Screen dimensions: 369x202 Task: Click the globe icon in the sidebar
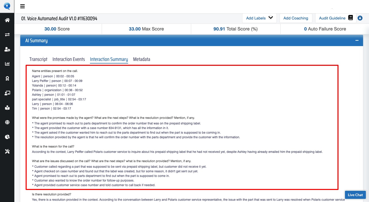point(7,122)
